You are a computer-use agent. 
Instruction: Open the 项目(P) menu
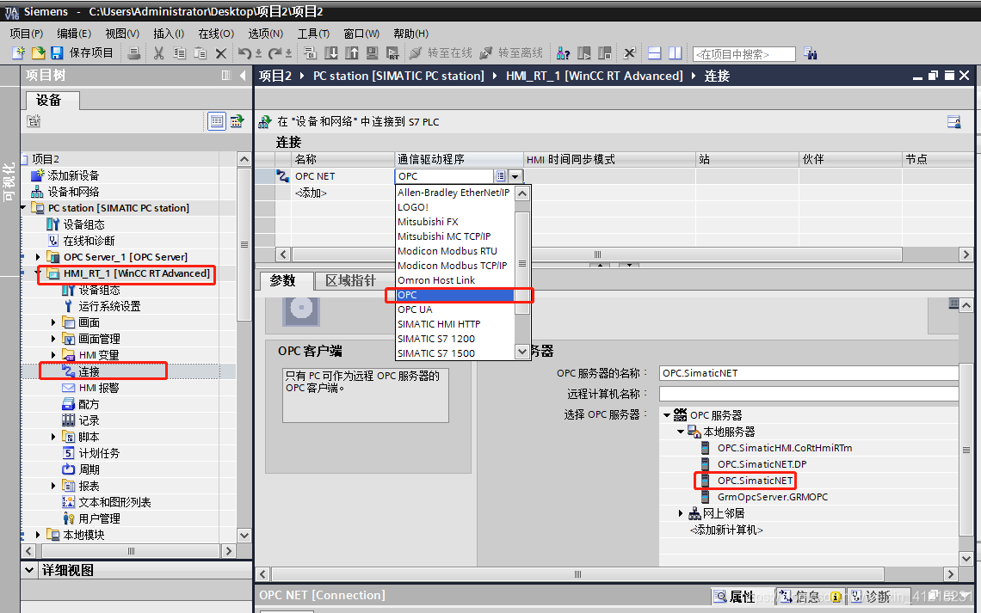[x=27, y=34]
